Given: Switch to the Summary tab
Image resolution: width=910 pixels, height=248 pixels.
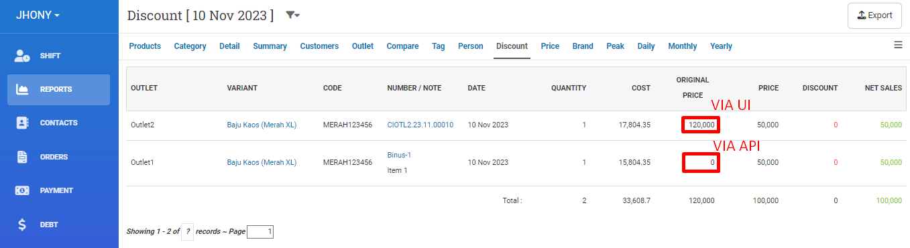Looking at the screenshot, I should (x=270, y=46).
